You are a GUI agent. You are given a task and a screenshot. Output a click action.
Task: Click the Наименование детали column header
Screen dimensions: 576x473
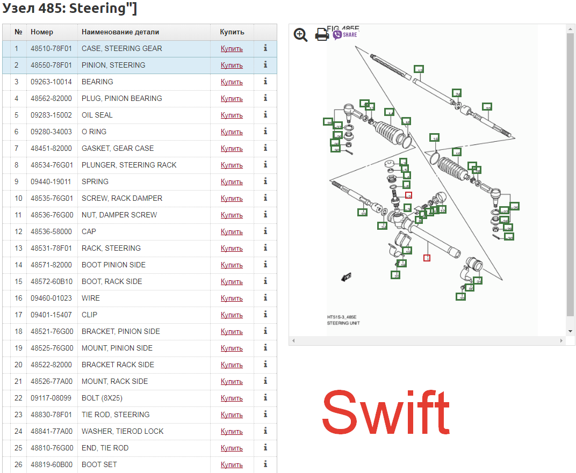(x=120, y=32)
